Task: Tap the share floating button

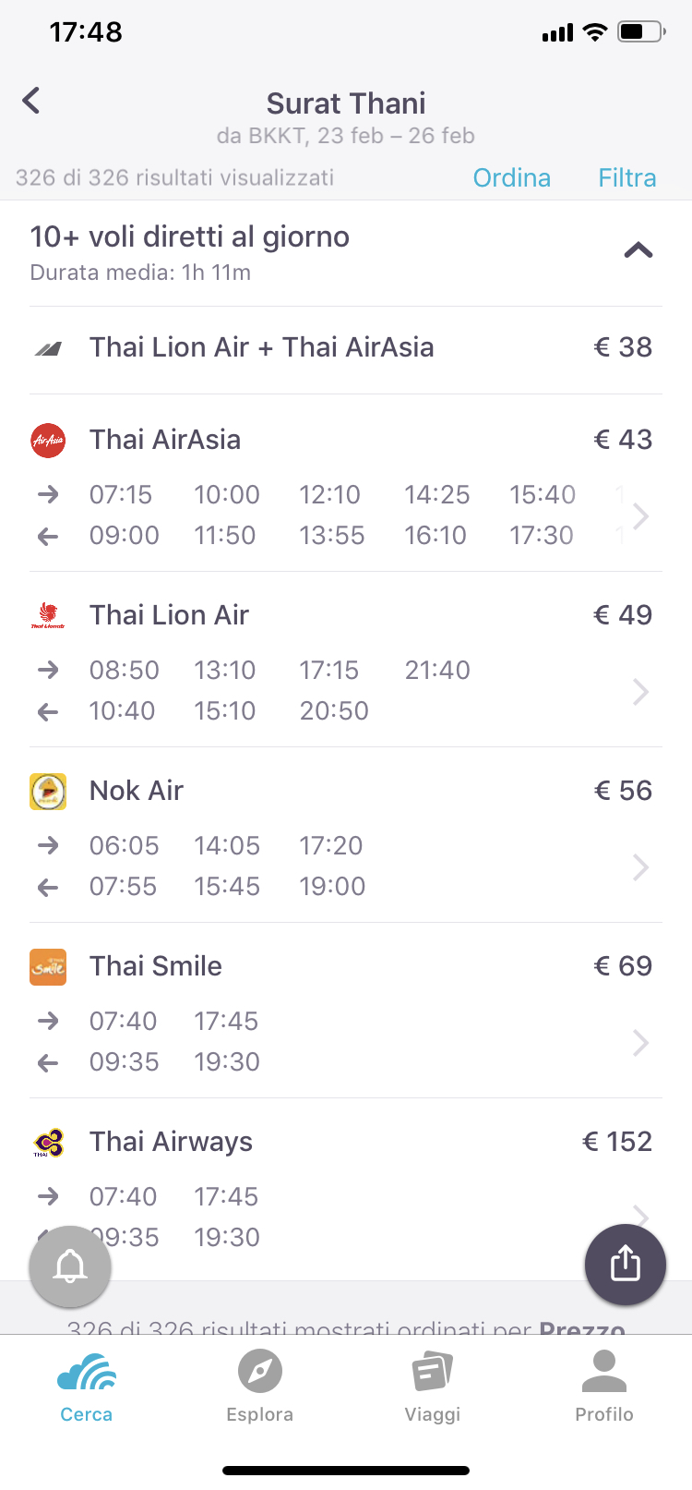Action: click(626, 1265)
